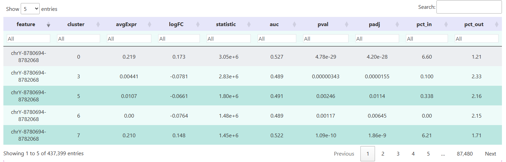Viewport: 506px width, 162px height.
Task: Click the statistic column sort icon
Action: (249, 24)
